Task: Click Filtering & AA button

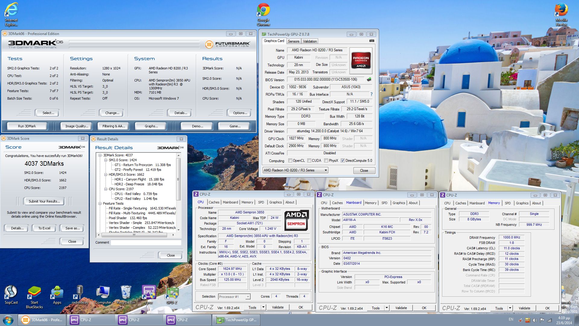Action: 114,126
